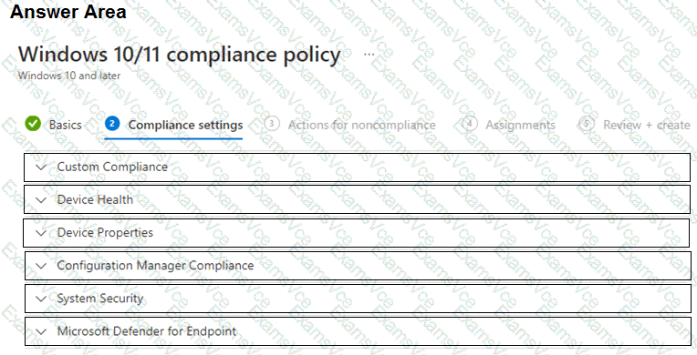Expand System Security chevron
This screenshot has height=355, width=697.
tap(41, 299)
